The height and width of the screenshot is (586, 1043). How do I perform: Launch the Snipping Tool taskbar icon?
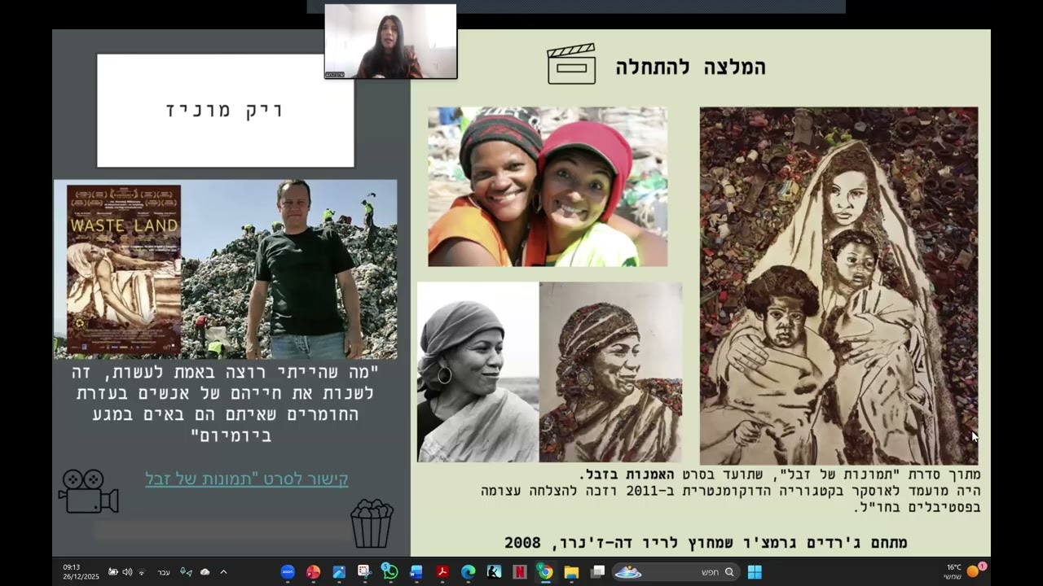click(x=364, y=572)
